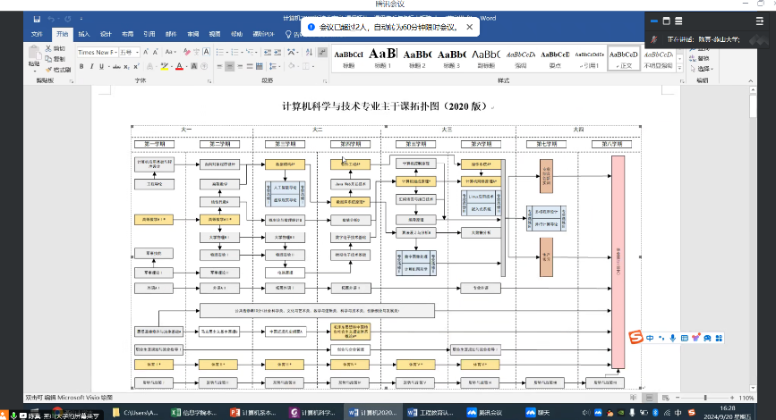
Task: Apply Heading 2 style from gallery
Action: pyautogui.click(x=417, y=58)
